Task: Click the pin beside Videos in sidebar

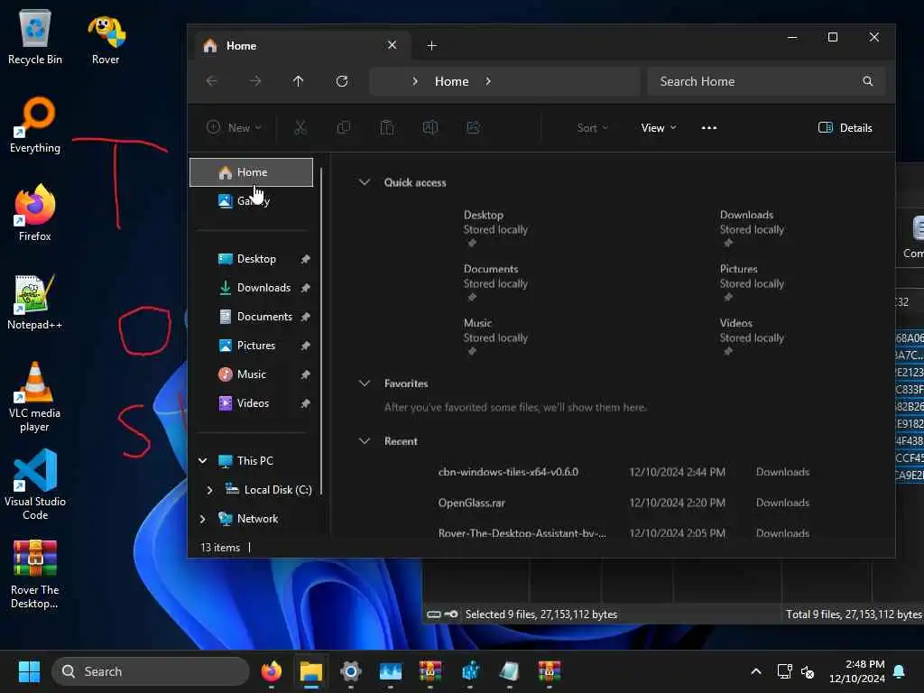Action: [x=305, y=403]
